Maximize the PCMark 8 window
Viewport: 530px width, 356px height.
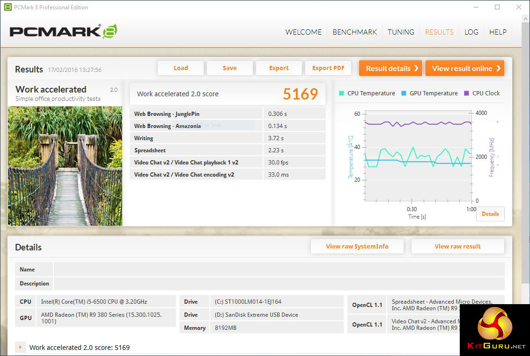pos(497,7)
